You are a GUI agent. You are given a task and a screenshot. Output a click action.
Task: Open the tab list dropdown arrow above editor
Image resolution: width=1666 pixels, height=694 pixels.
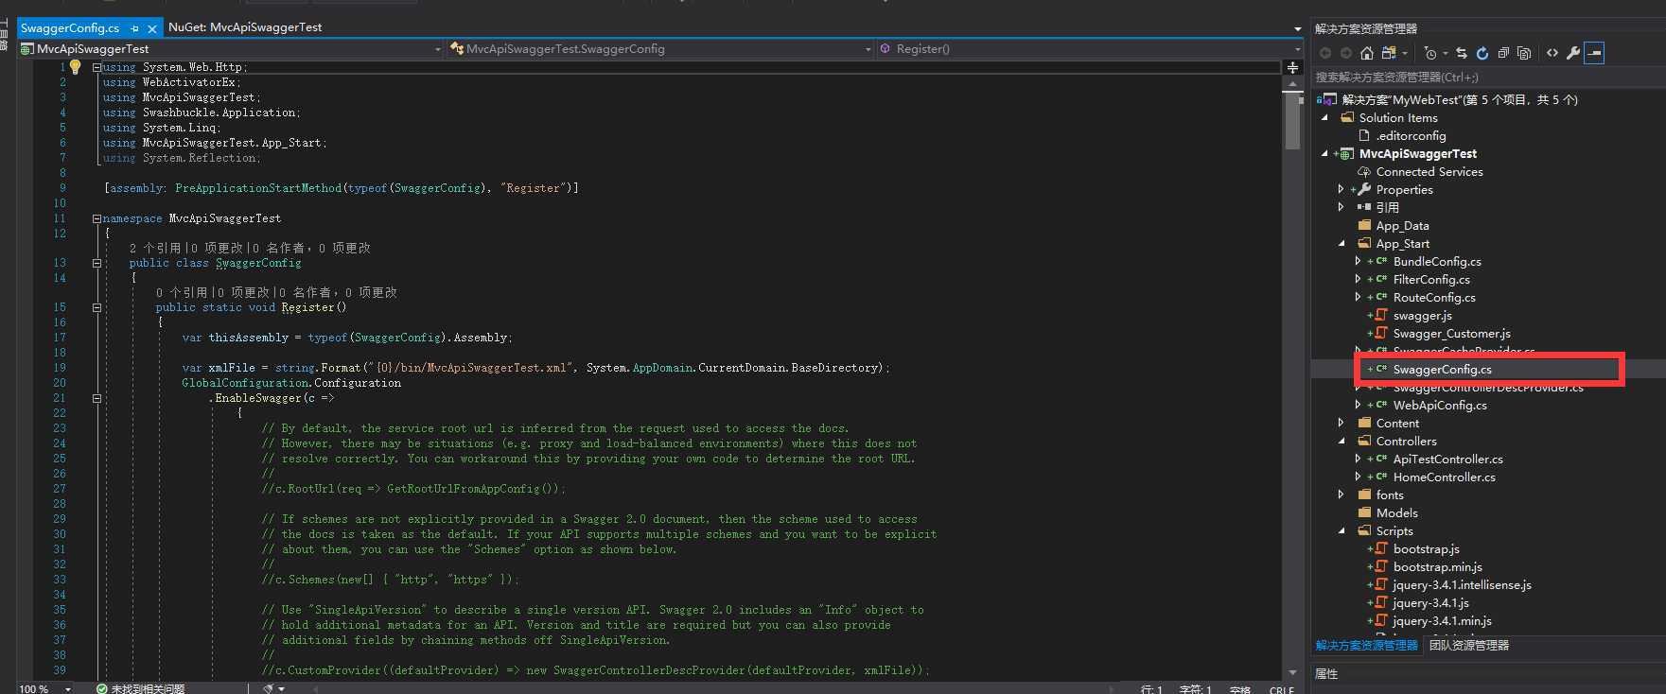(x=1298, y=28)
